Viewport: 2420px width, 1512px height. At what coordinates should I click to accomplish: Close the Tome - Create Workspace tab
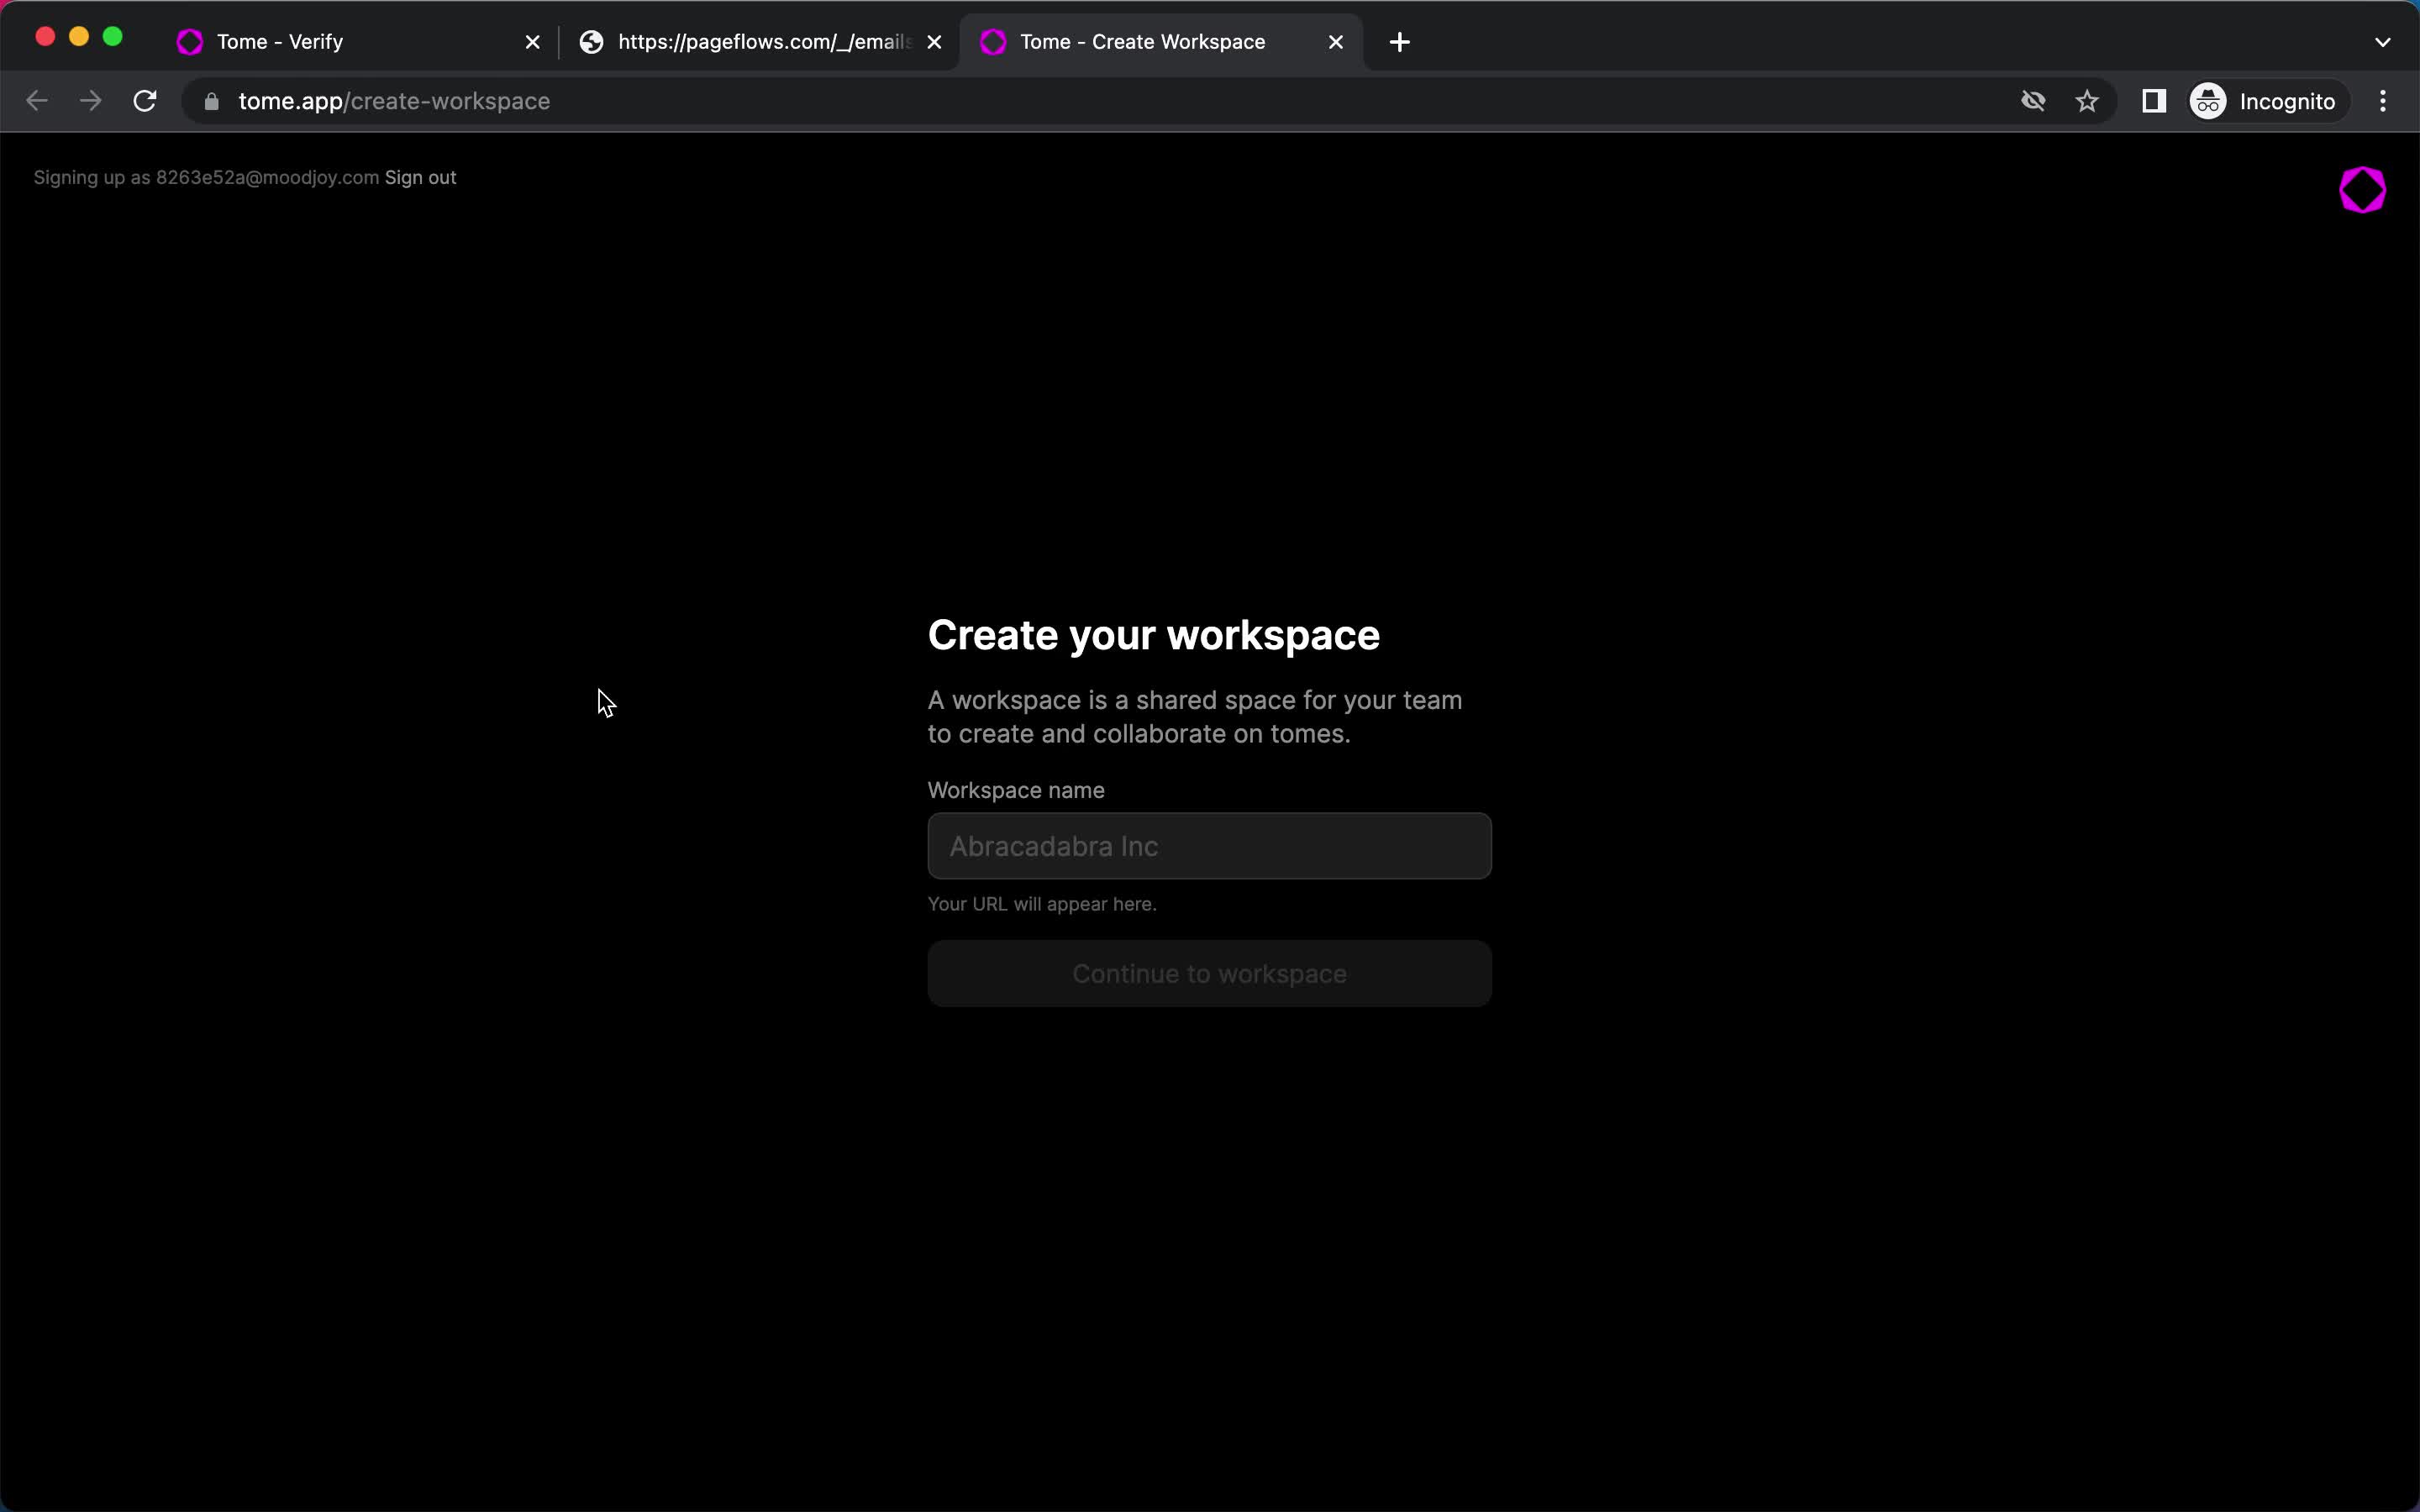tap(1335, 42)
